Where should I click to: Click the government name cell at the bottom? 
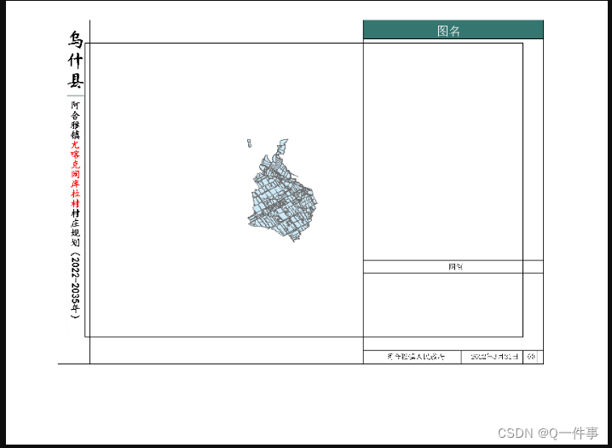(413, 357)
